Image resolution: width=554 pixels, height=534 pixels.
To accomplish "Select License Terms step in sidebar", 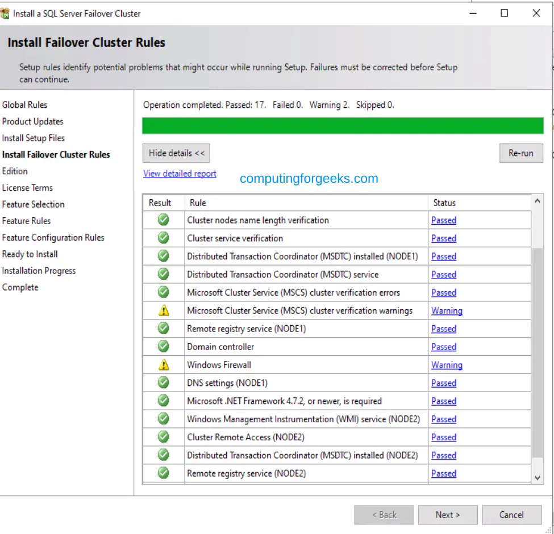I will tap(27, 188).
